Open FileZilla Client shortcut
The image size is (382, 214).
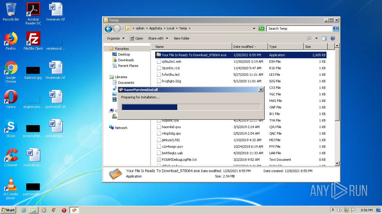tap(33, 41)
